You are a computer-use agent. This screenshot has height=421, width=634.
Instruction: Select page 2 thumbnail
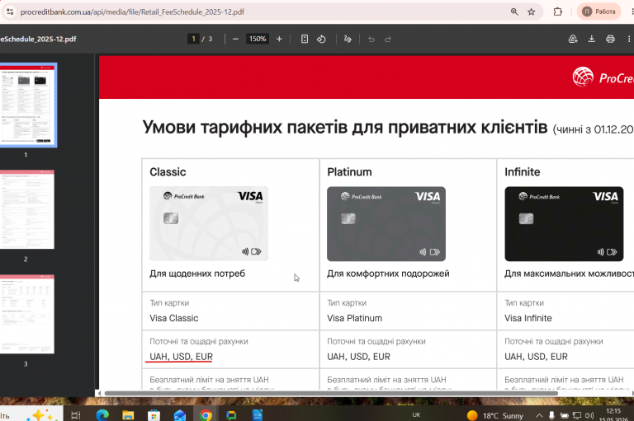[26, 209]
